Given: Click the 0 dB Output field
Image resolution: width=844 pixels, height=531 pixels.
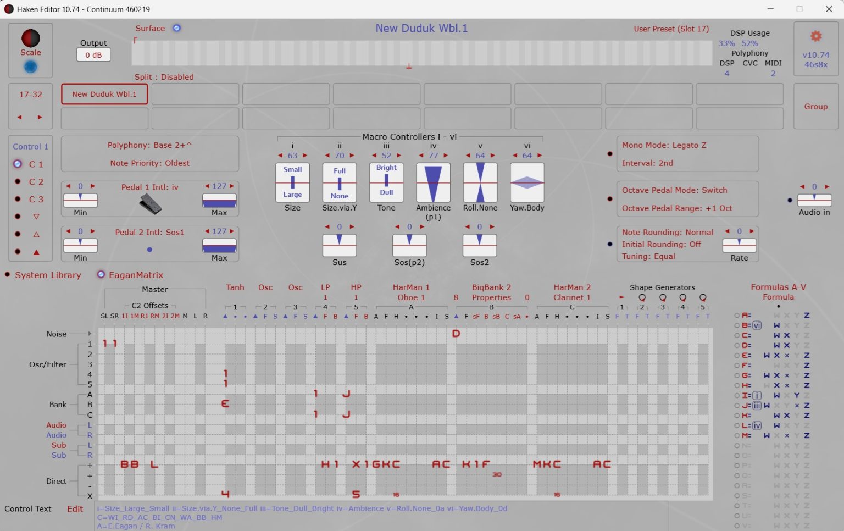Looking at the screenshot, I should [x=93, y=55].
